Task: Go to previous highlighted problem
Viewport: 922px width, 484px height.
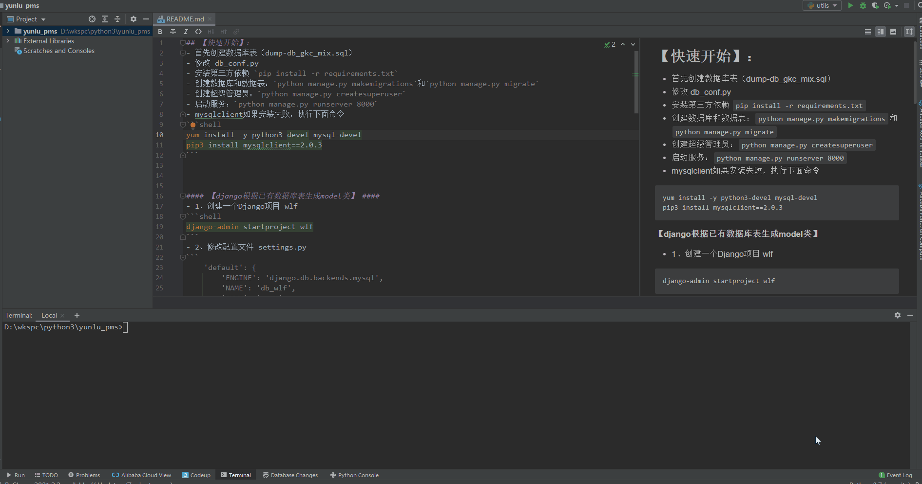Action: point(623,44)
